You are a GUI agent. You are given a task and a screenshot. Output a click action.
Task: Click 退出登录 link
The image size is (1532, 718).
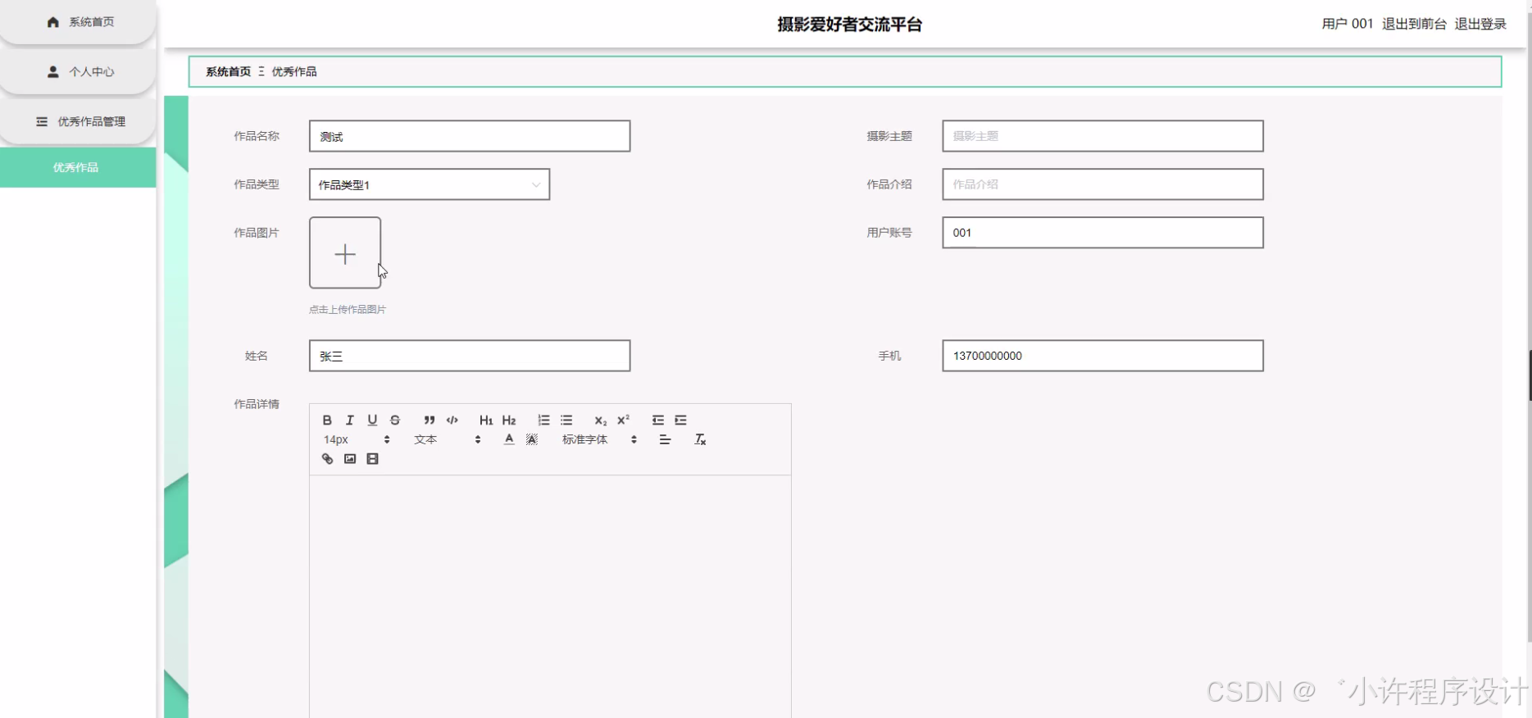tap(1480, 24)
